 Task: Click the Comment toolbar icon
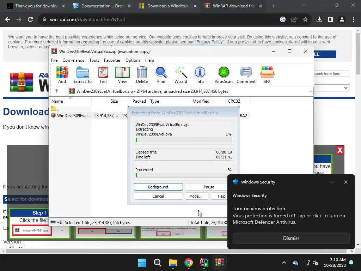pos(246,75)
